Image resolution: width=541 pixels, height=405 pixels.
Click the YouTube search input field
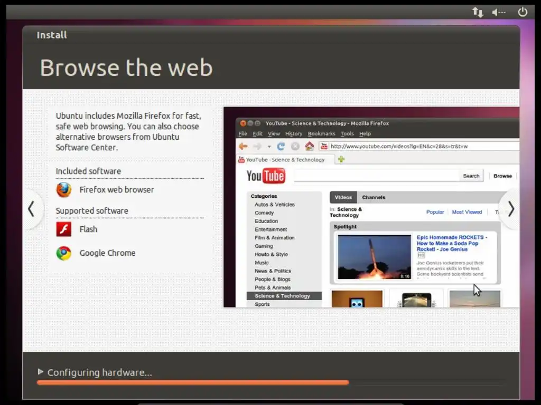(x=376, y=176)
